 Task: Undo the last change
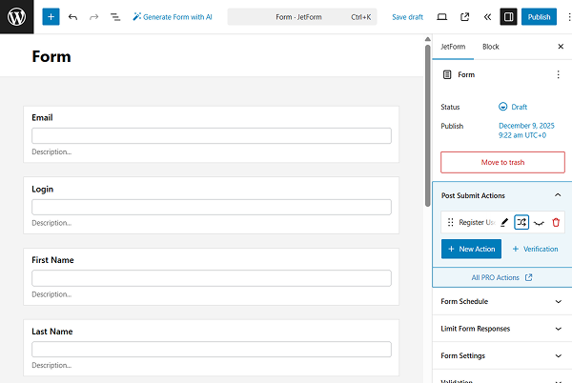(x=72, y=17)
